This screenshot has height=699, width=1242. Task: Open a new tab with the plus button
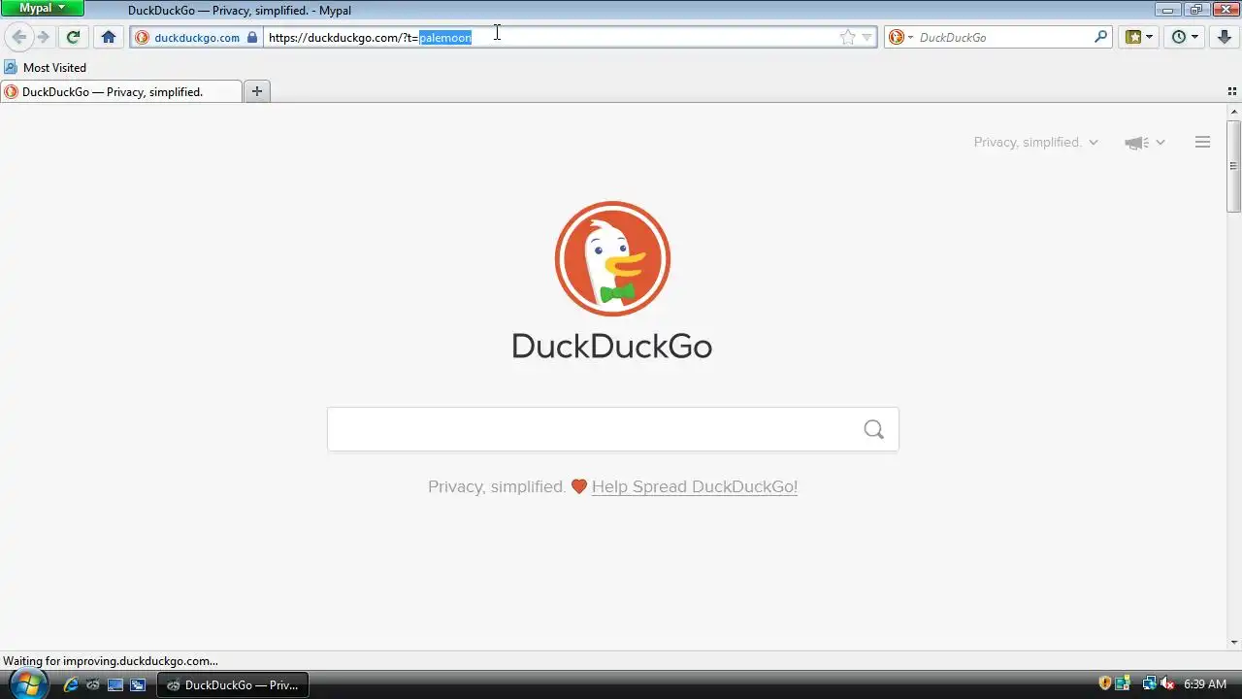coord(257,91)
